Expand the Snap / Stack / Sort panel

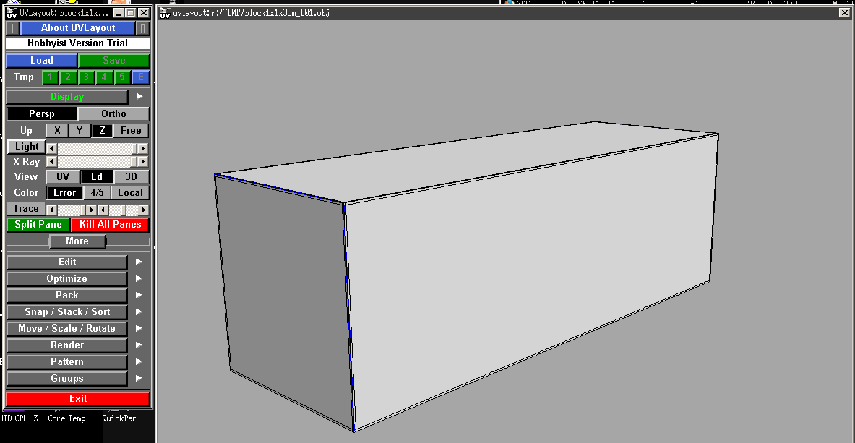[67, 312]
